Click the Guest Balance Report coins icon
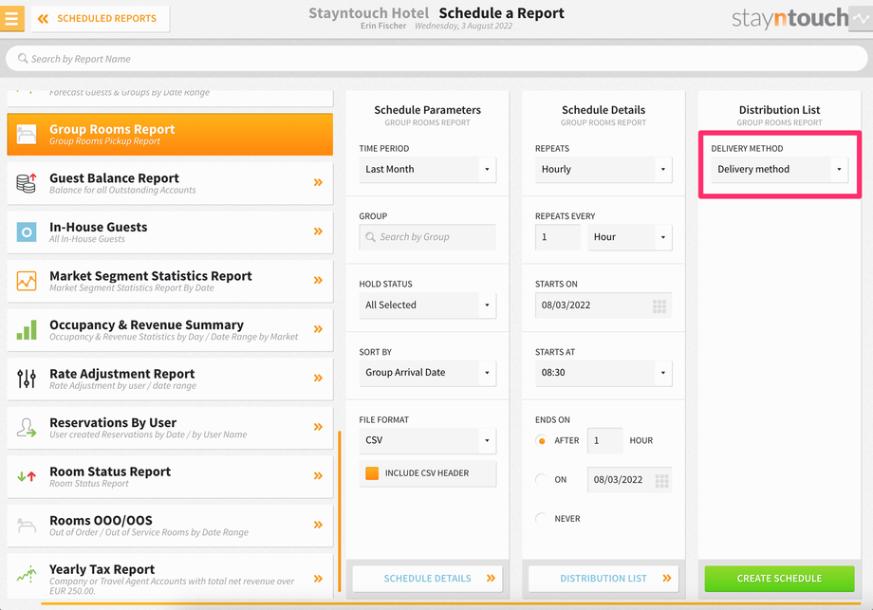873x610 pixels. (x=27, y=183)
